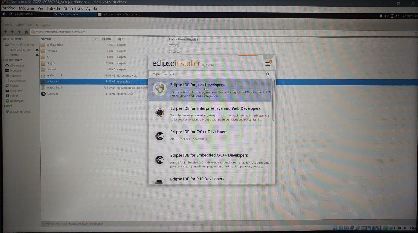Go to the home folder in the file manager toolbar
The width and height of the screenshot is (418, 233).
coord(26,32)
